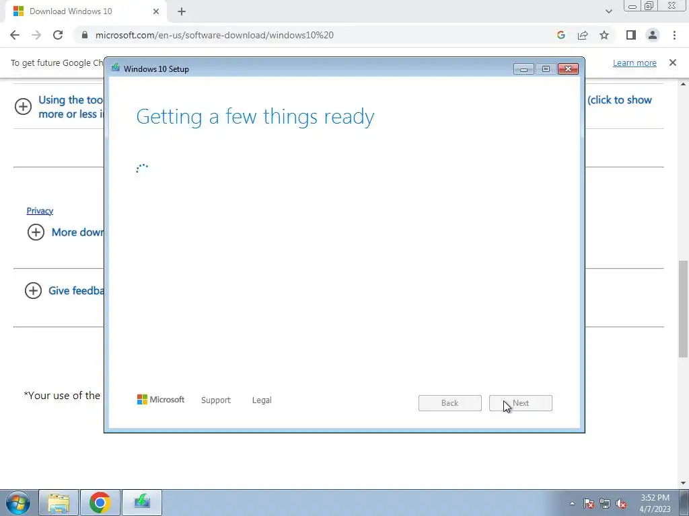Click the Legal link in Setup window
689x516 pixels.
pos(262,400)
